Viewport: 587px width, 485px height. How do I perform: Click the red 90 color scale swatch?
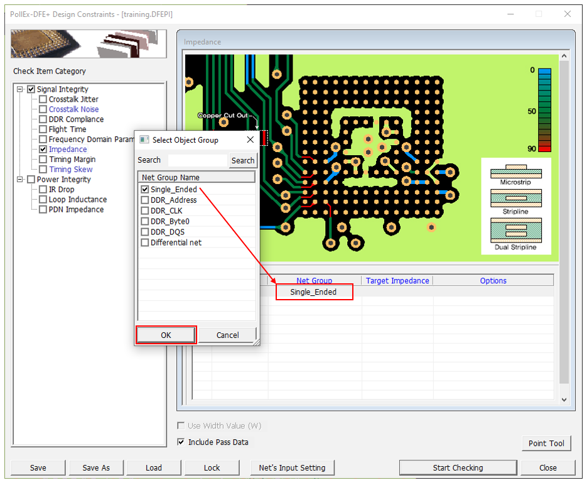544,149
